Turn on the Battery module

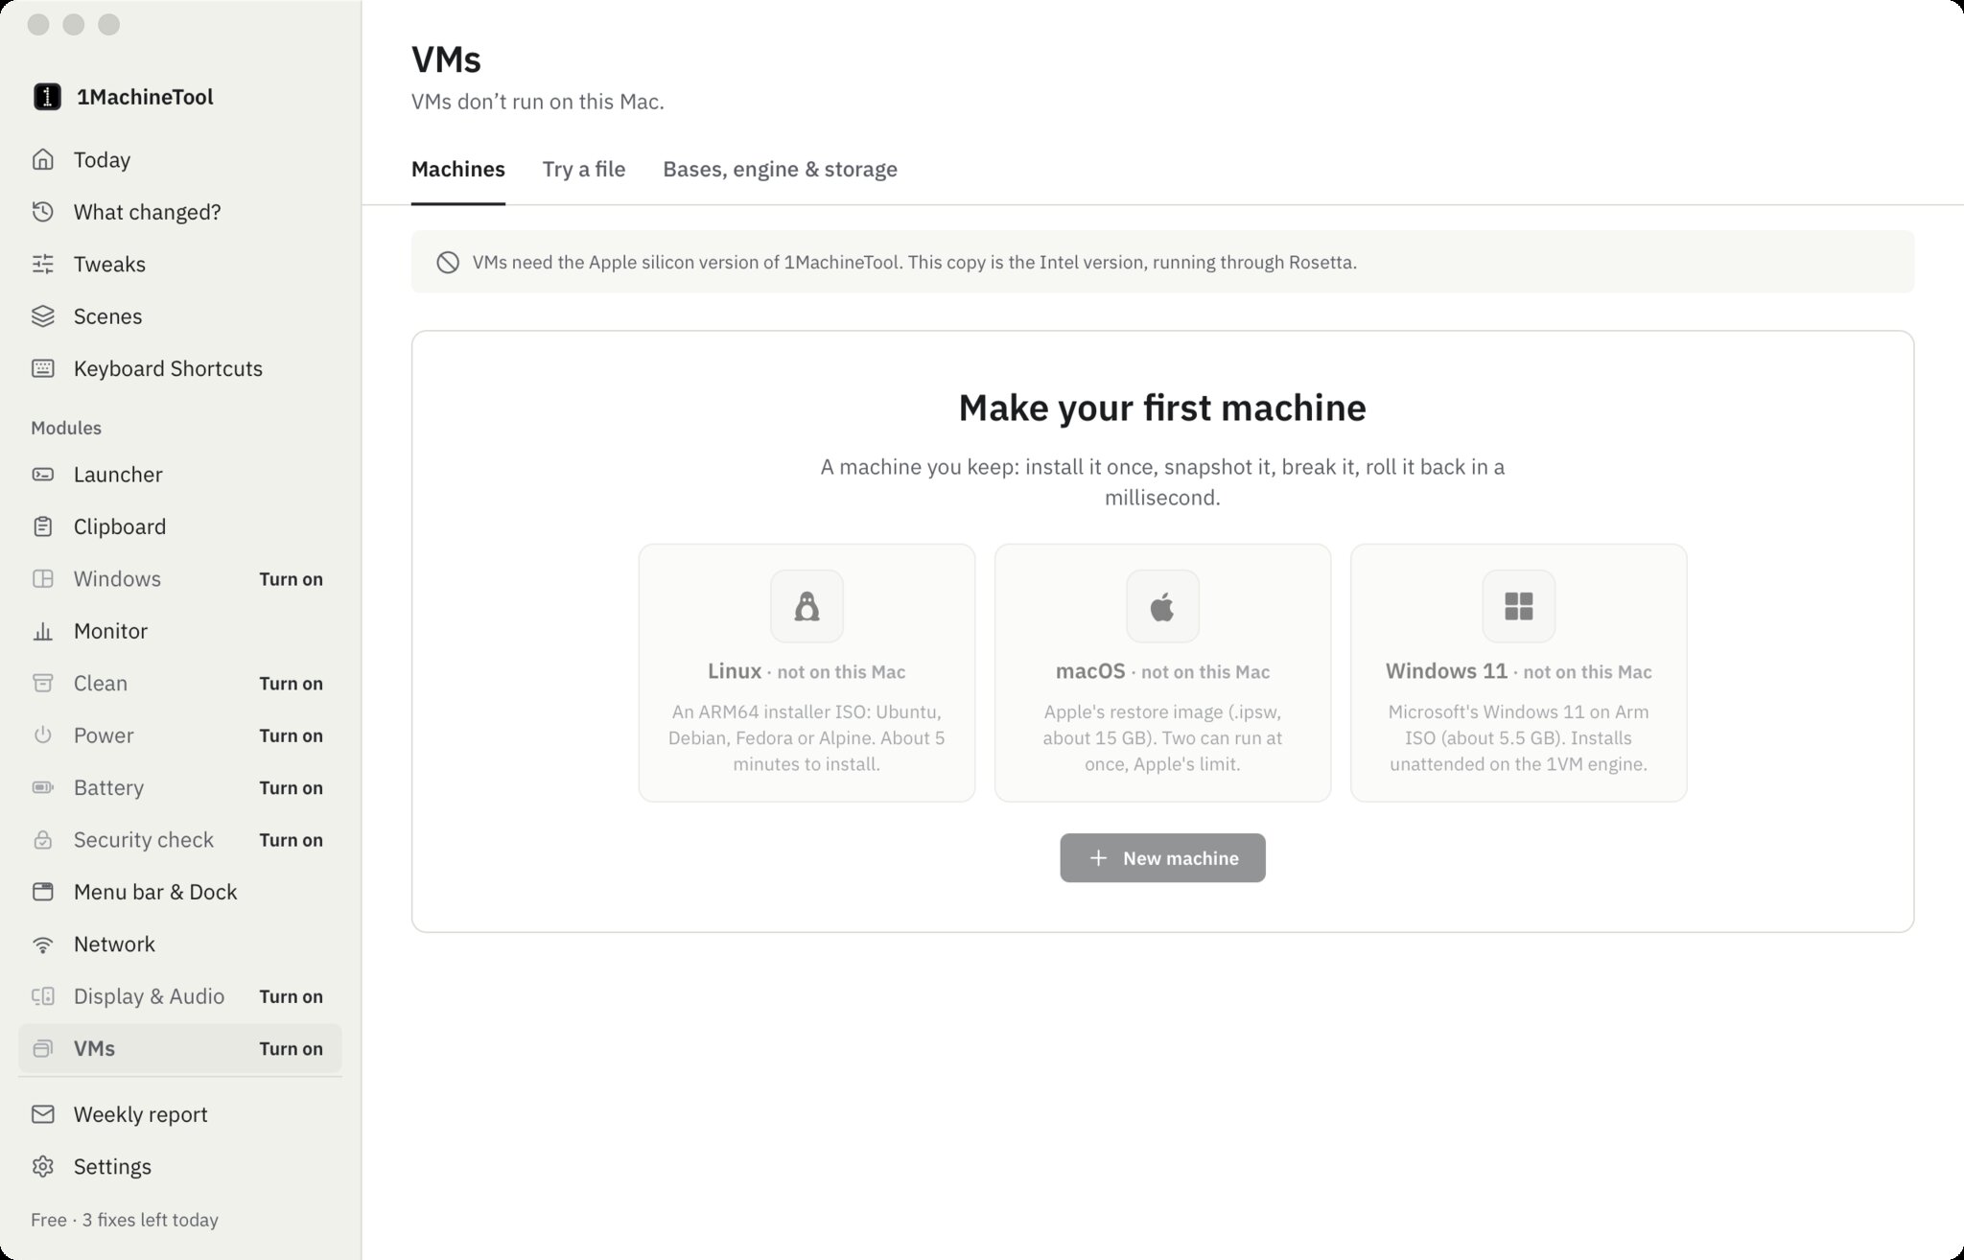tap(291, 787)
